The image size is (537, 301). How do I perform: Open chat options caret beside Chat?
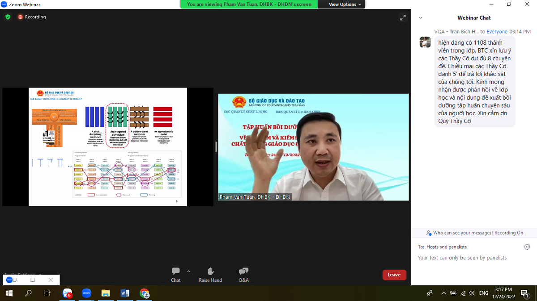(x=188, y=271)
